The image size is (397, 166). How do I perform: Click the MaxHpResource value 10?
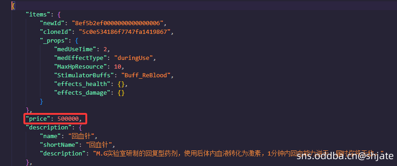117,67
